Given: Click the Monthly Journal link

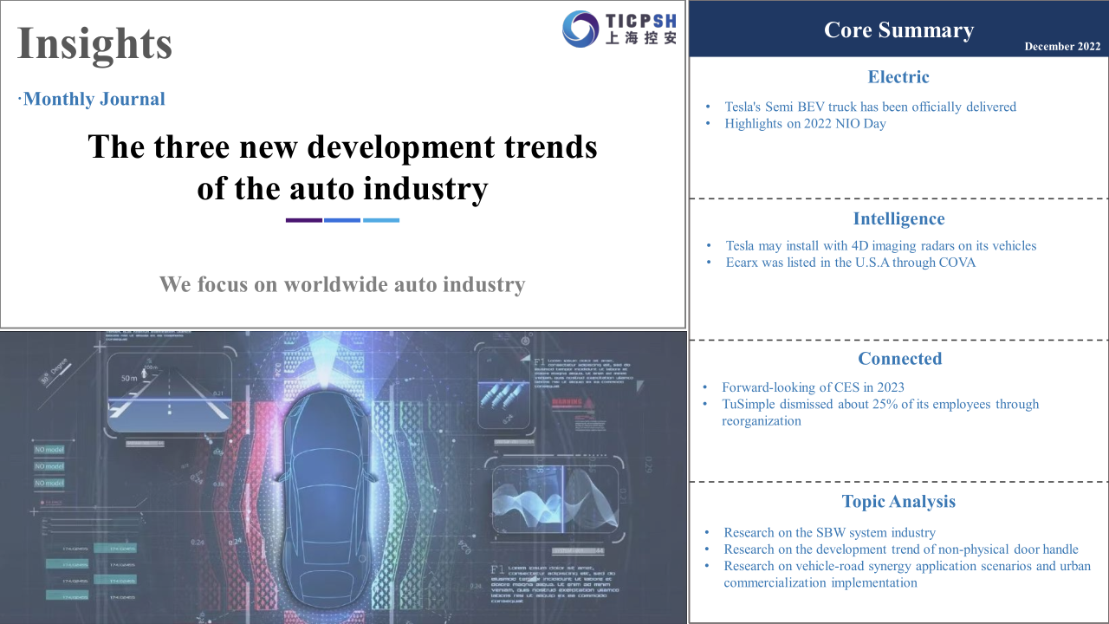Looking at the screenshot, I should (x=94, y=99).
